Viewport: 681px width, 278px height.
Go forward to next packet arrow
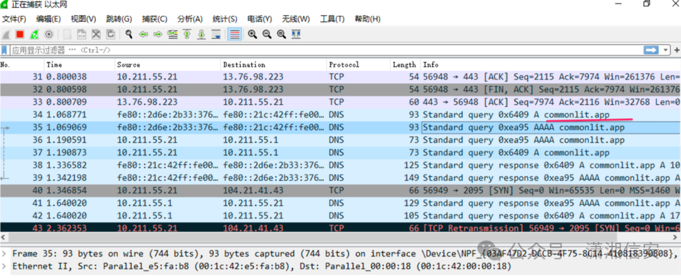click(158, 34)
